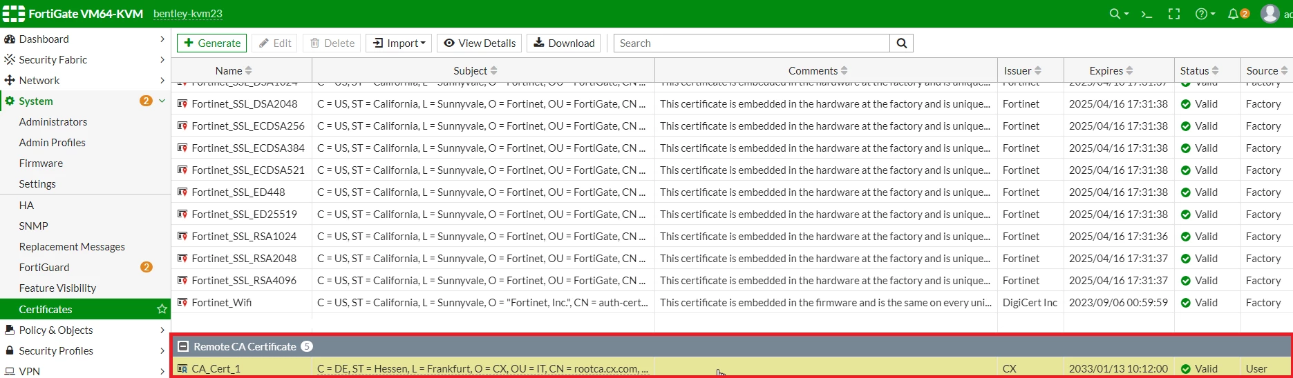Viewport: 1293px width, 378px height.
Task: Open the Administrators page
Action: 53,121
